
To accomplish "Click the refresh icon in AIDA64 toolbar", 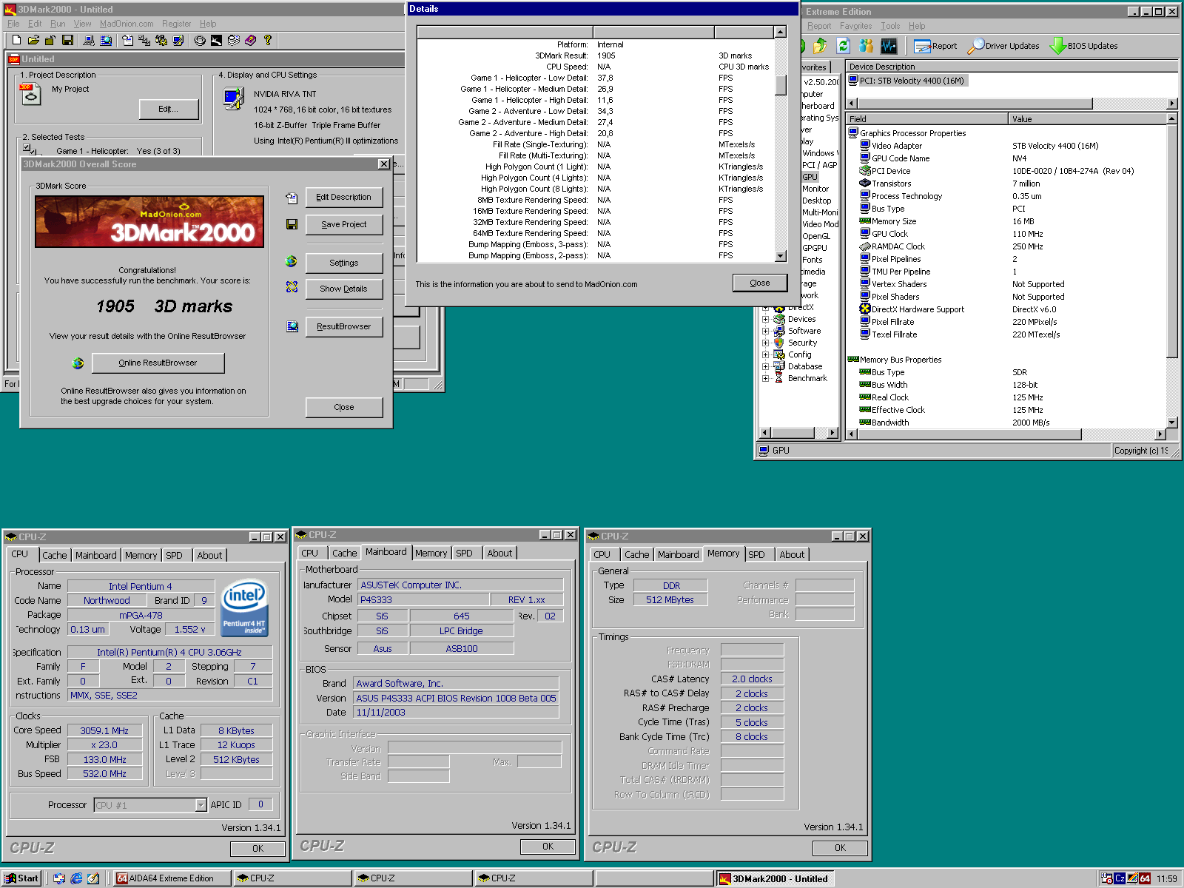I will point(843,46).
